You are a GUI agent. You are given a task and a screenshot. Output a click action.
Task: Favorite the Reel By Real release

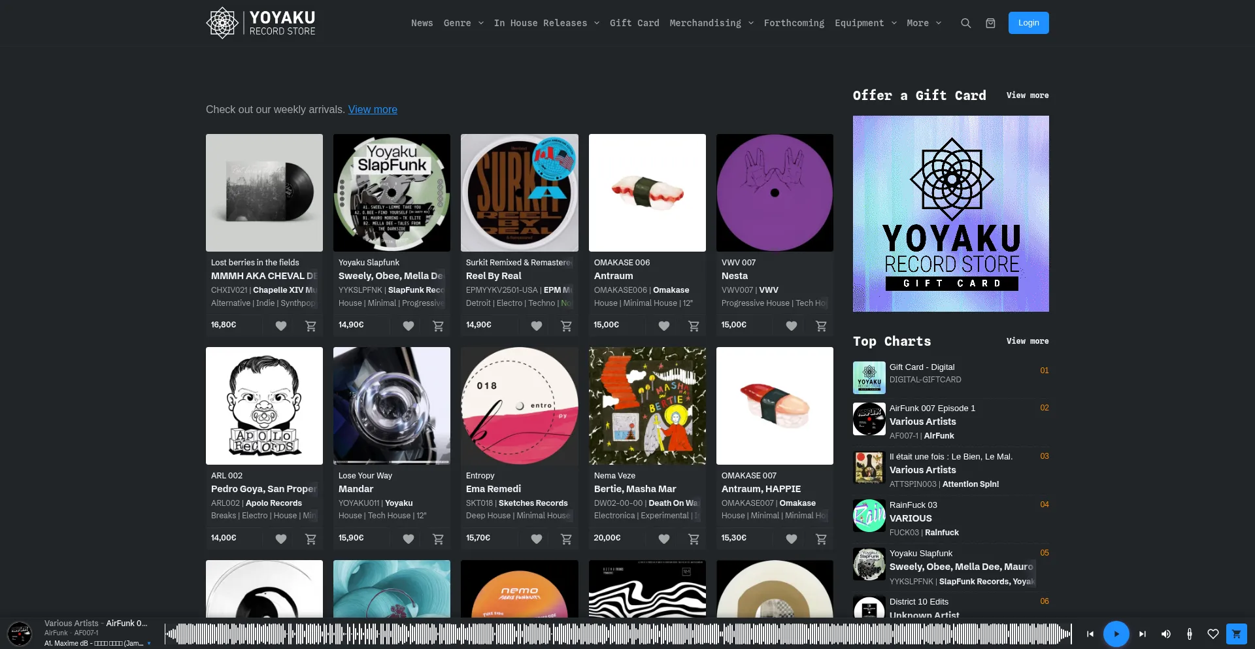point(536,325)
